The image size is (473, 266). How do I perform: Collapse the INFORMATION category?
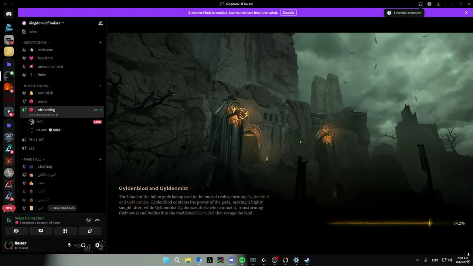point(35,42)
